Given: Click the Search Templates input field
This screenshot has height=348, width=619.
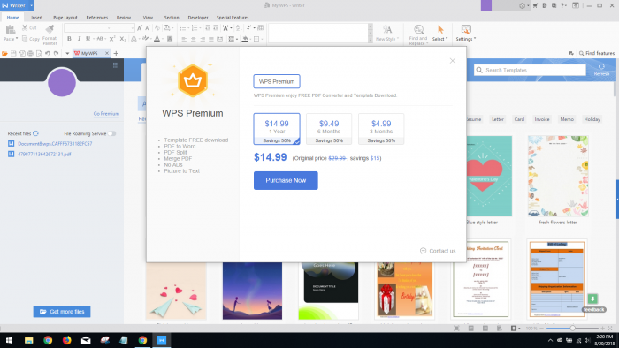Looking at the screenshot, I should [530, 70].
